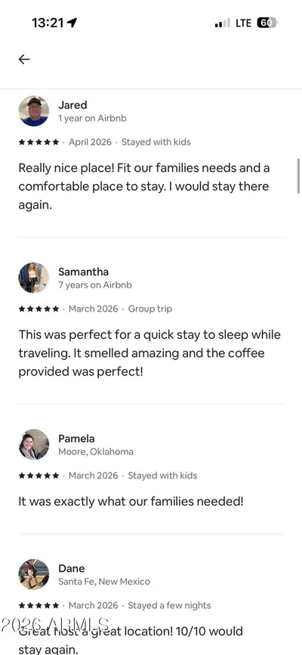Click the vertical scrollbar handle
This screenshot has width=302, height=655.
(x=299, y=174)
